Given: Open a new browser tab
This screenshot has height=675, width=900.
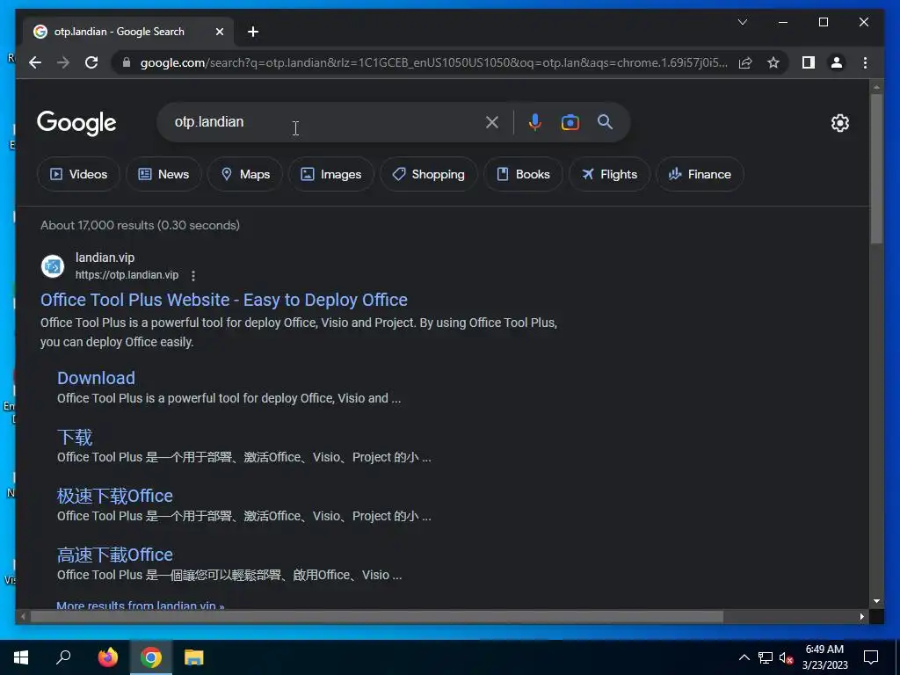Looking at the screenshot, I should pos(253,32).
